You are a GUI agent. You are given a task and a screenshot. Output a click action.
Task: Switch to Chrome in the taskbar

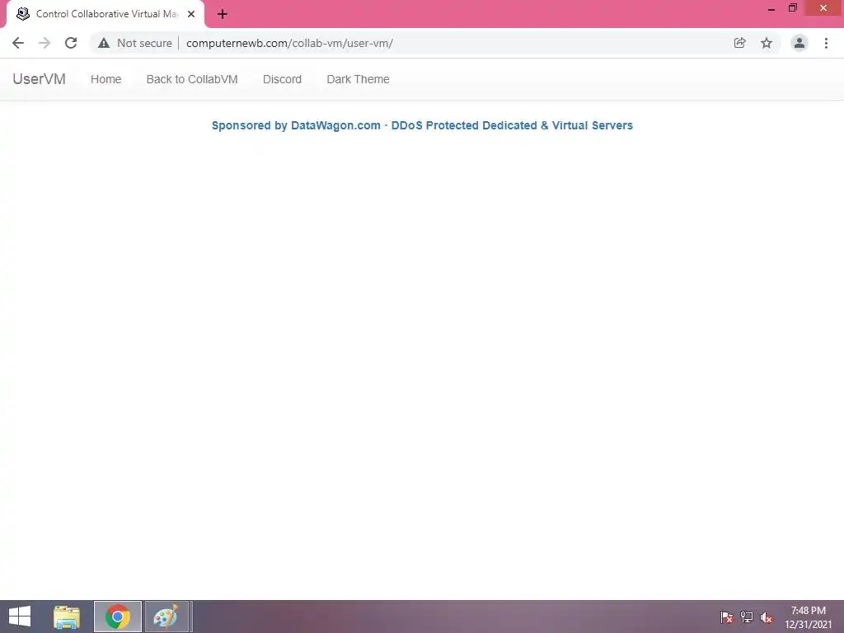point(118,617)
